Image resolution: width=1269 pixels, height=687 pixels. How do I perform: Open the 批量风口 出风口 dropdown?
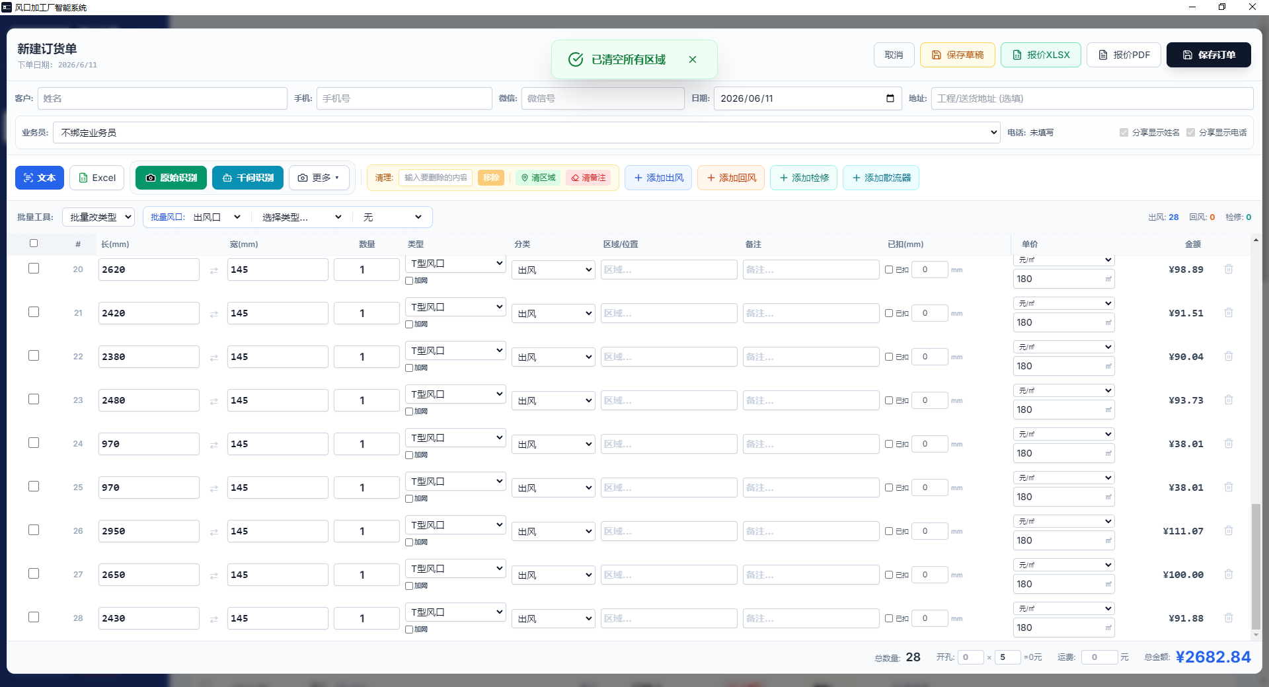pyautogui.click(x=217, y=217)
